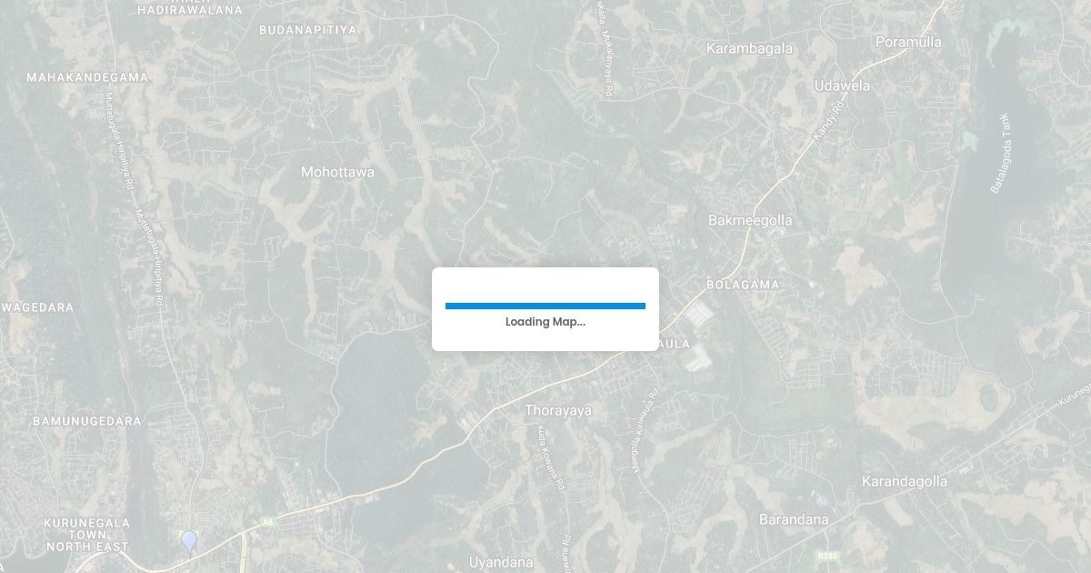1091x573 pixels.
Task: Select the BAMUNUGEDARA area label
Action: click(87, 421)
